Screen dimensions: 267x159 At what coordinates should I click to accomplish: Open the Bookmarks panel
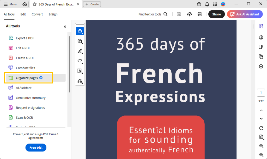261,47
